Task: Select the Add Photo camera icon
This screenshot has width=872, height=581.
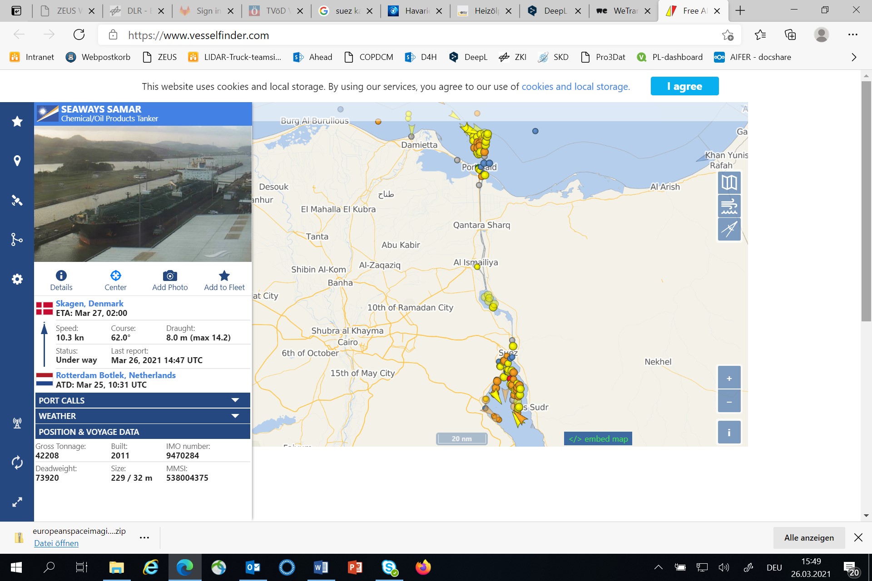Action: 170,276
